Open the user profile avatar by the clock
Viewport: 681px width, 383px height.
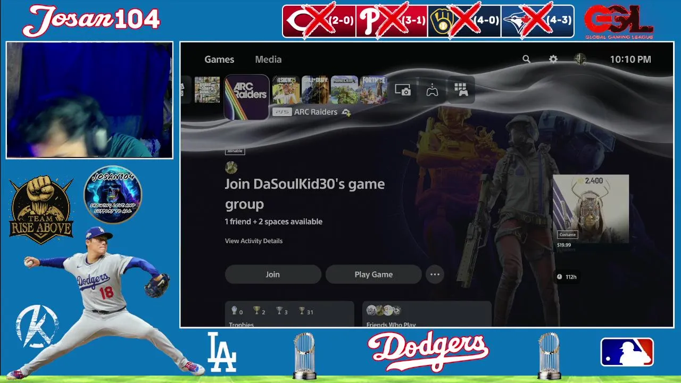coord(580,59)
